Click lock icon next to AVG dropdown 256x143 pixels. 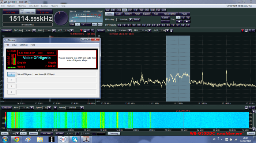pyautogui.click(x=172, y=31)
